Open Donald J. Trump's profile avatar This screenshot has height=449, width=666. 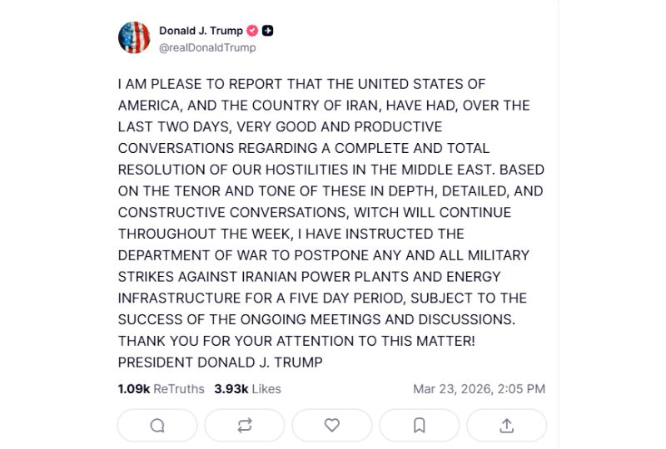[134, 38]
